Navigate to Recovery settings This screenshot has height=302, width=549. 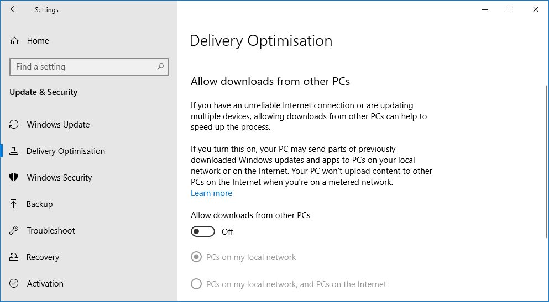tap(43, 257)
